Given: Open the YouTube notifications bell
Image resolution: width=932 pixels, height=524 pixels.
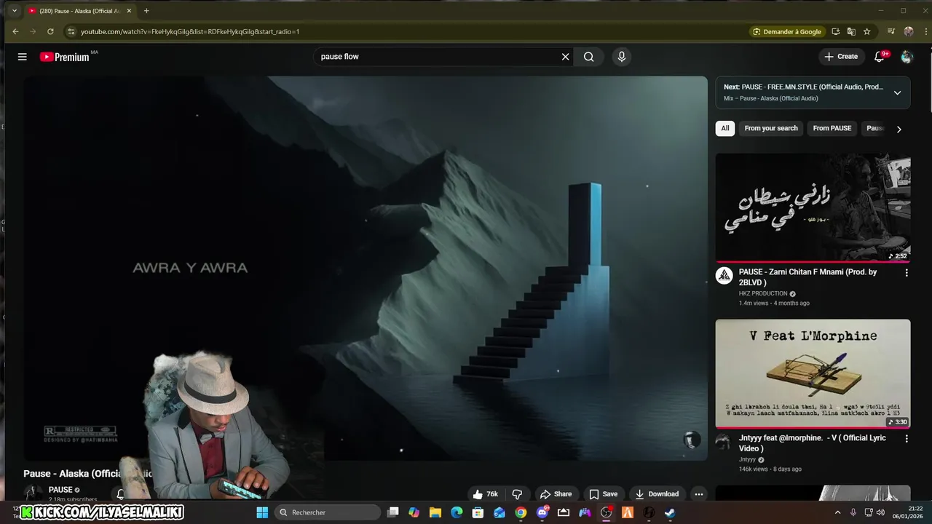Looking at the screenshot, I should (x=880, y=57).
